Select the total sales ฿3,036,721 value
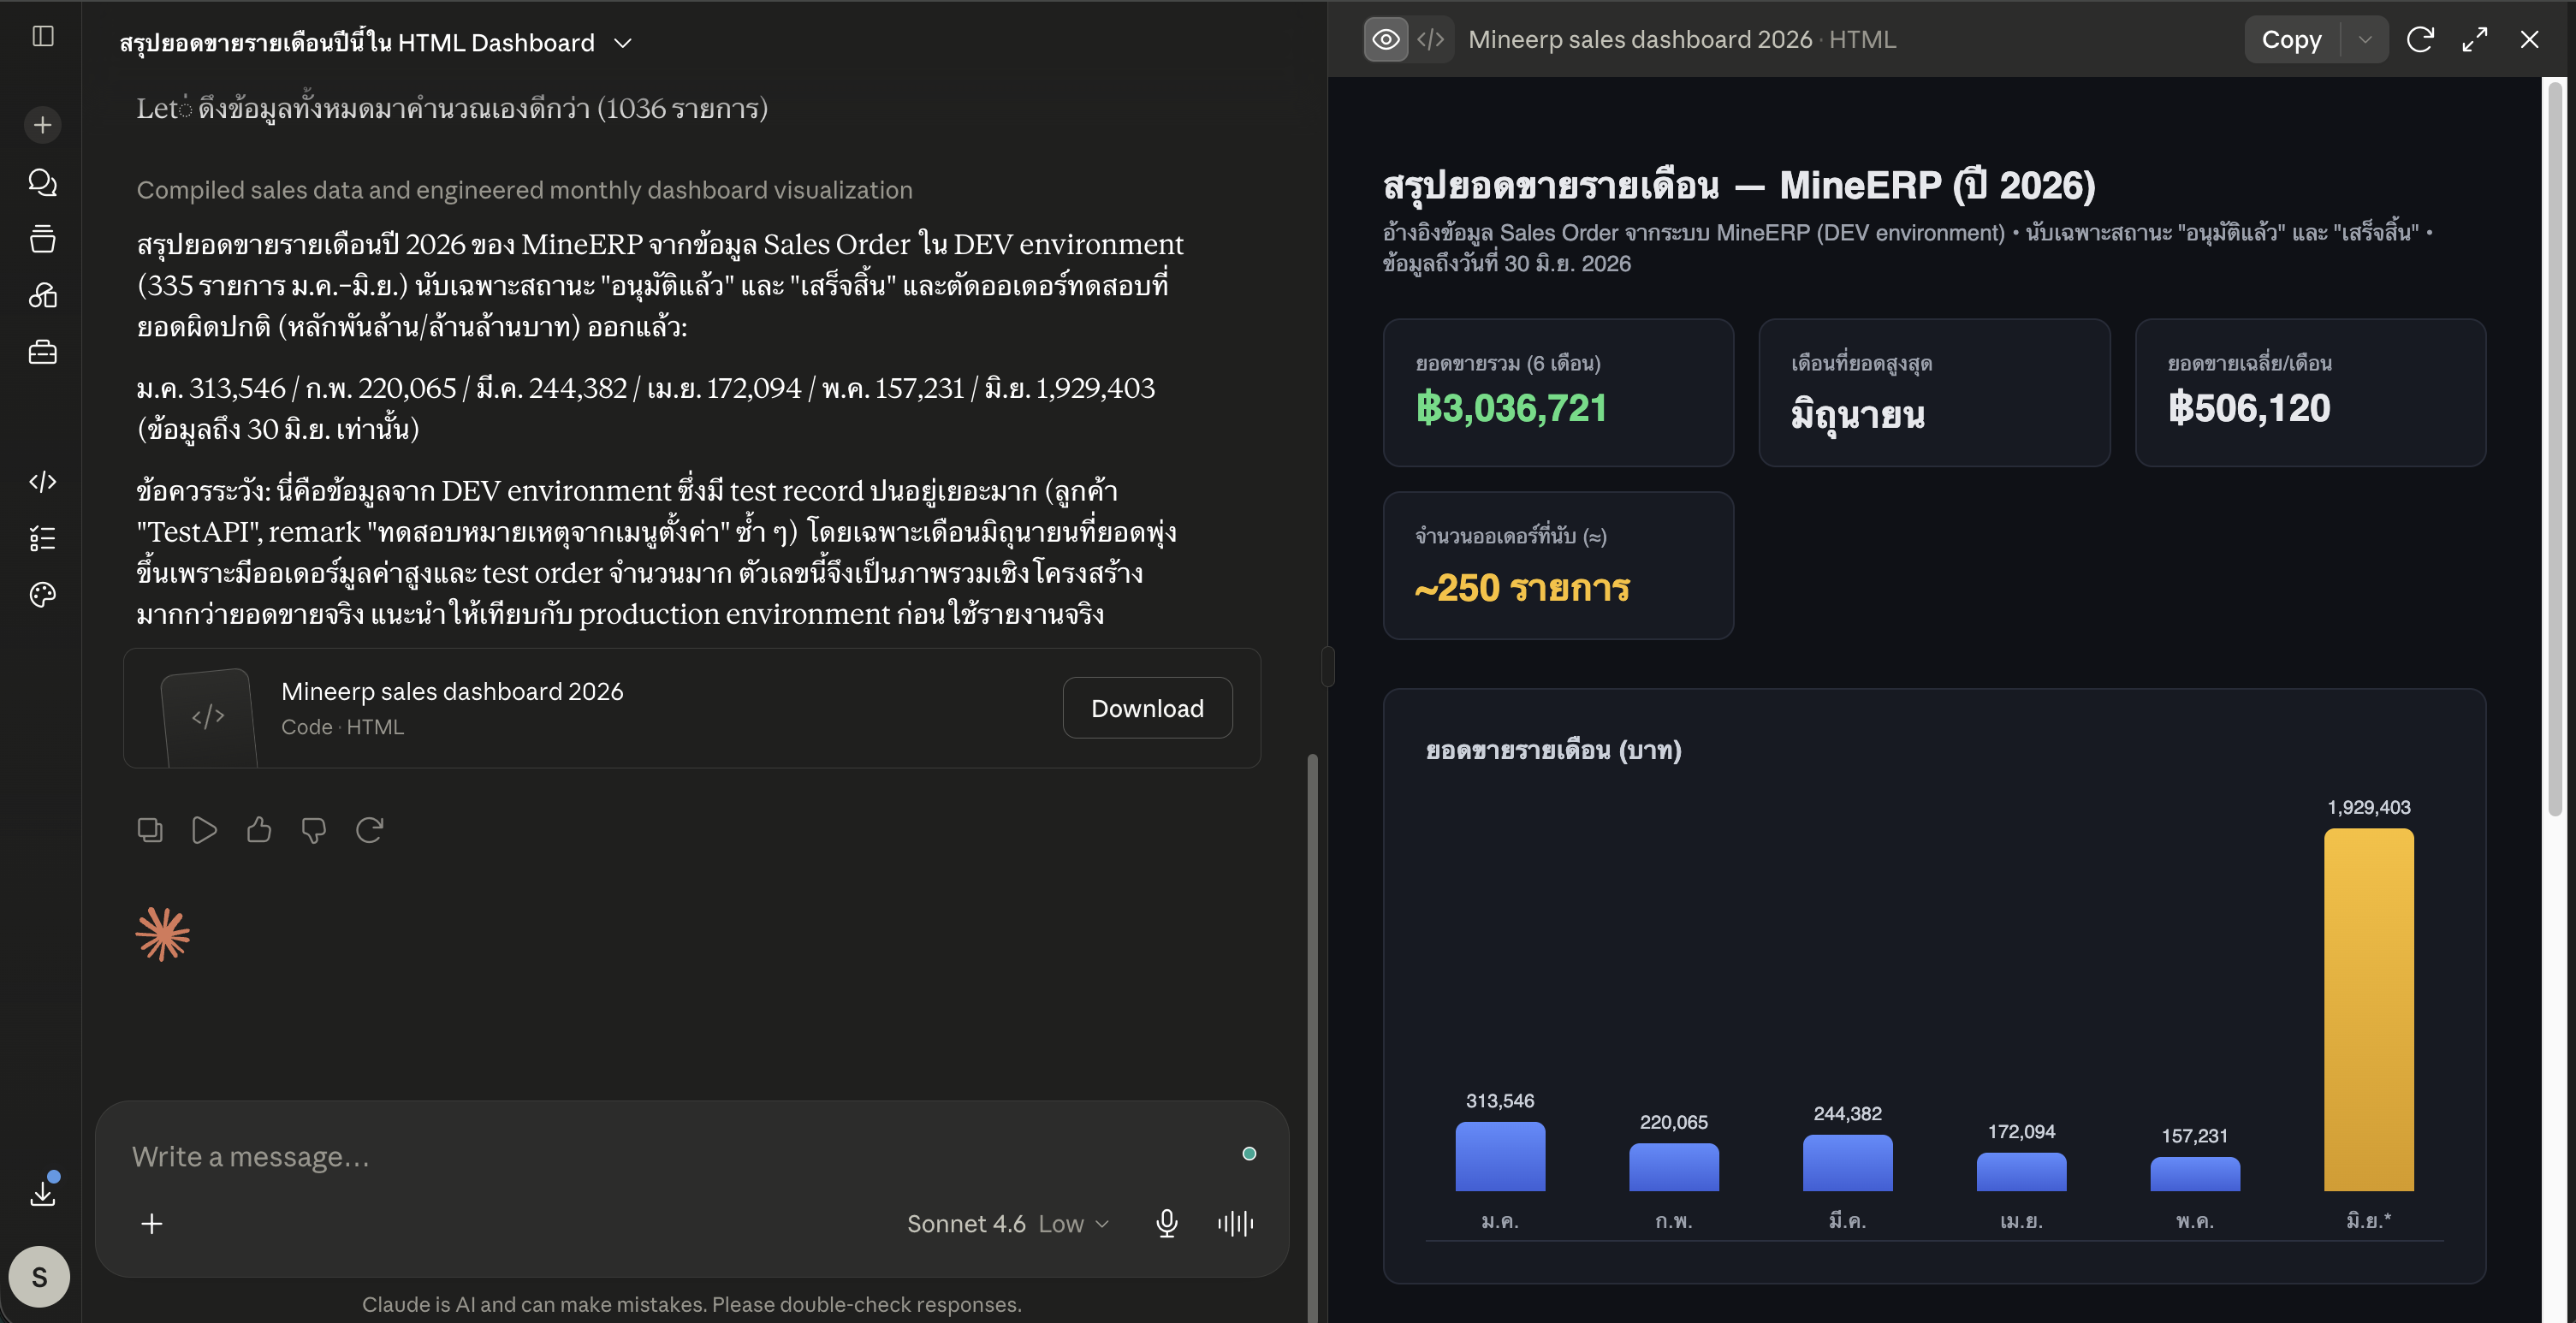The image size is (2576, 1323). point(1511,408)
